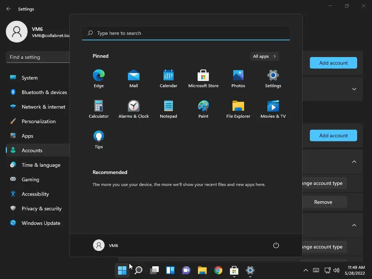Launch Movies & TV
The width and height of the screenshot is (372, 279).
tap(273, 109)
